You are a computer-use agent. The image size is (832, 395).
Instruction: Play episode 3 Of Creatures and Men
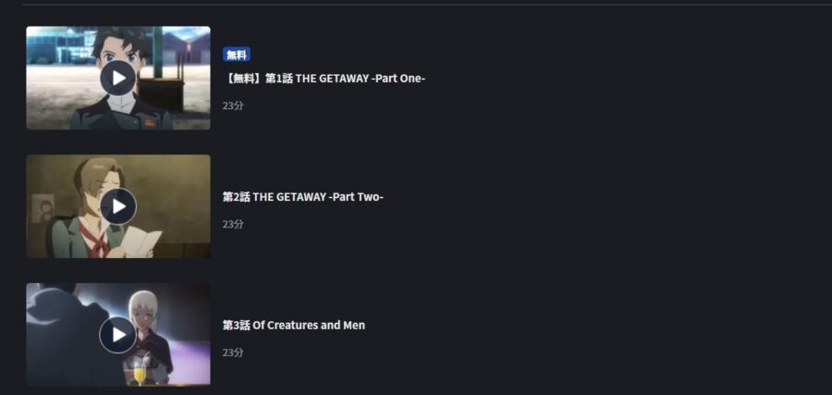click(x=117, y=335)
